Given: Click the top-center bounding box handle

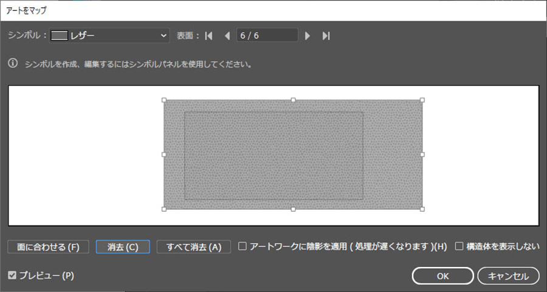Looking at the screenshot, I should [293, 100].
